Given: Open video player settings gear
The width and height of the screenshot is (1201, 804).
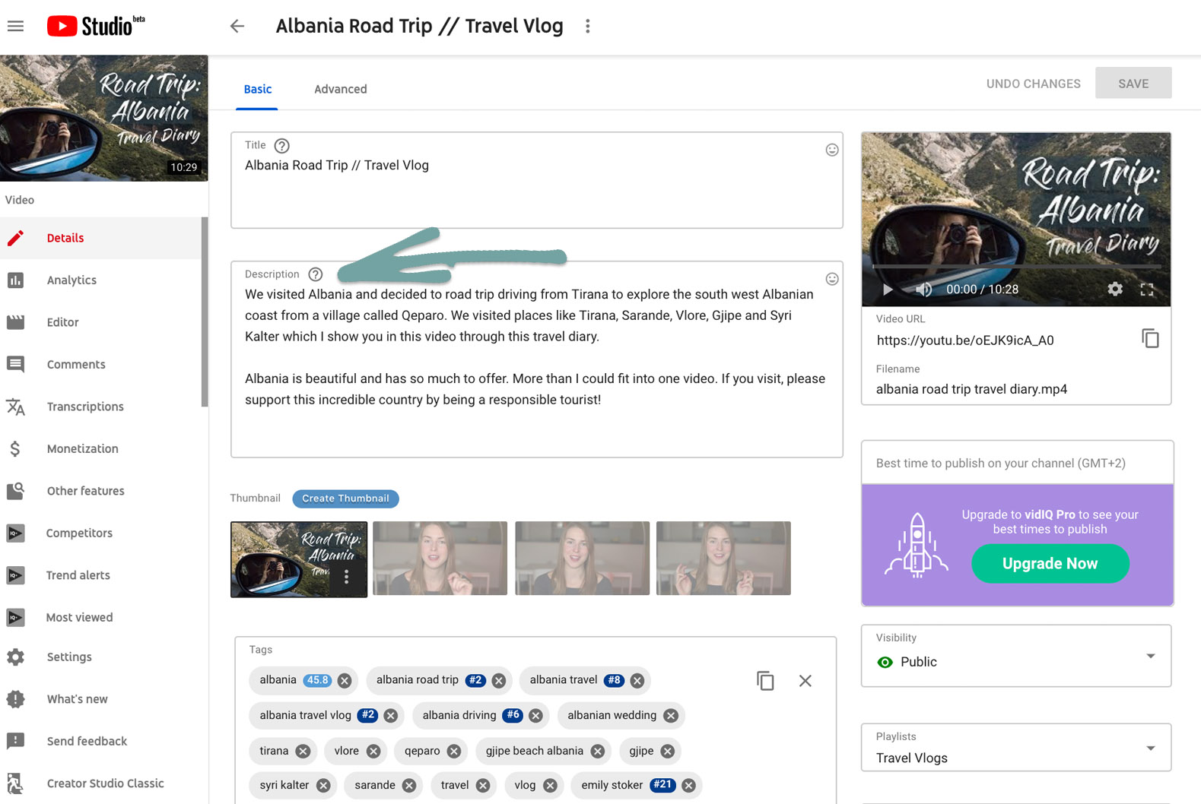Looking at the screenshot, I should [1115, 289].
